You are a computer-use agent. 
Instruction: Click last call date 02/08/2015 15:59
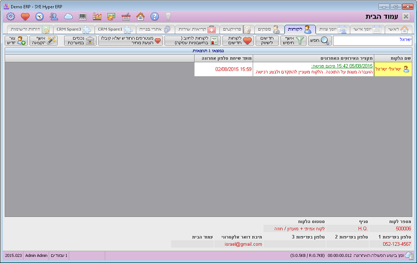[x=233, y=69]
